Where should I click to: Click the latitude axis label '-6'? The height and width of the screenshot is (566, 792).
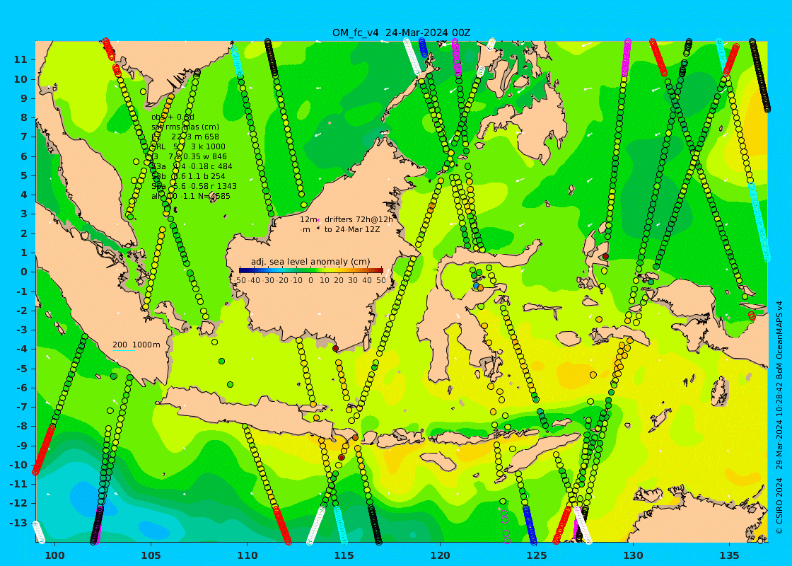21,388
